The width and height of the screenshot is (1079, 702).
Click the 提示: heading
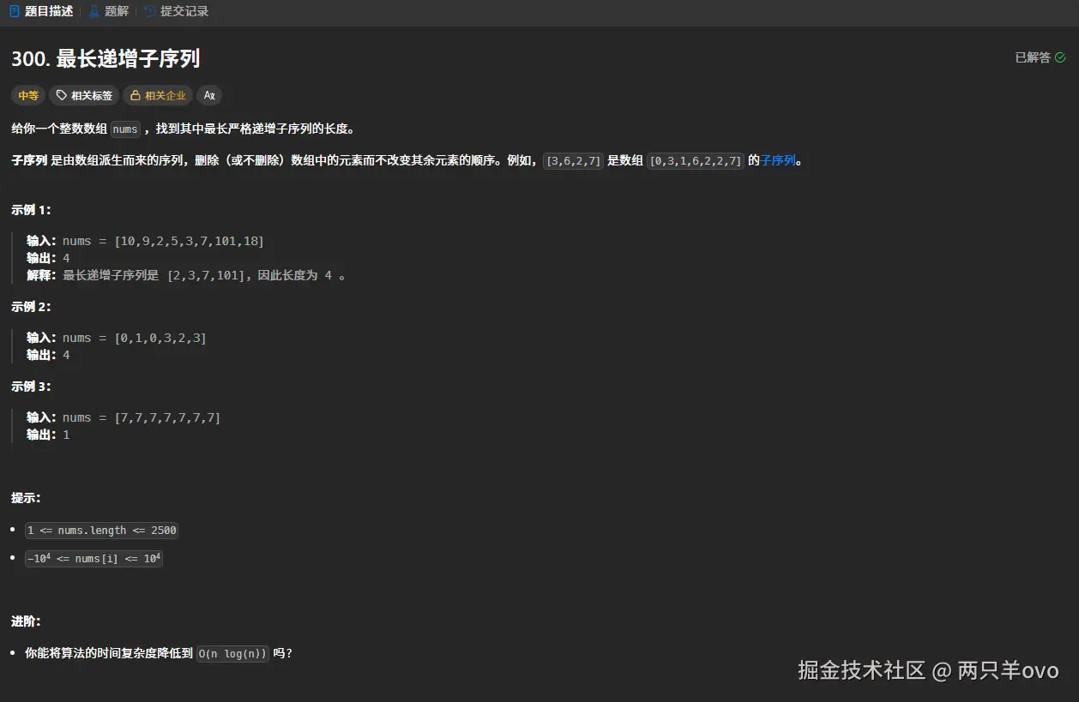(x=26, y=497)
